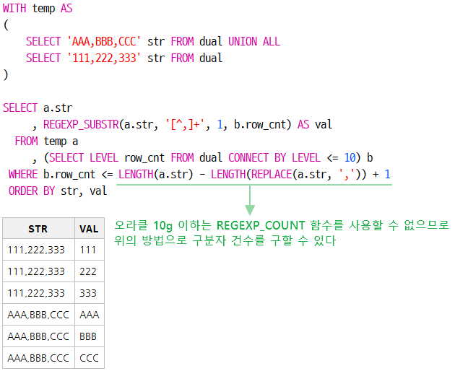The width and height of the screenshot is (455, 371).
Task: Click STR cell in row with VAL 222
Action: coord(38,271)
